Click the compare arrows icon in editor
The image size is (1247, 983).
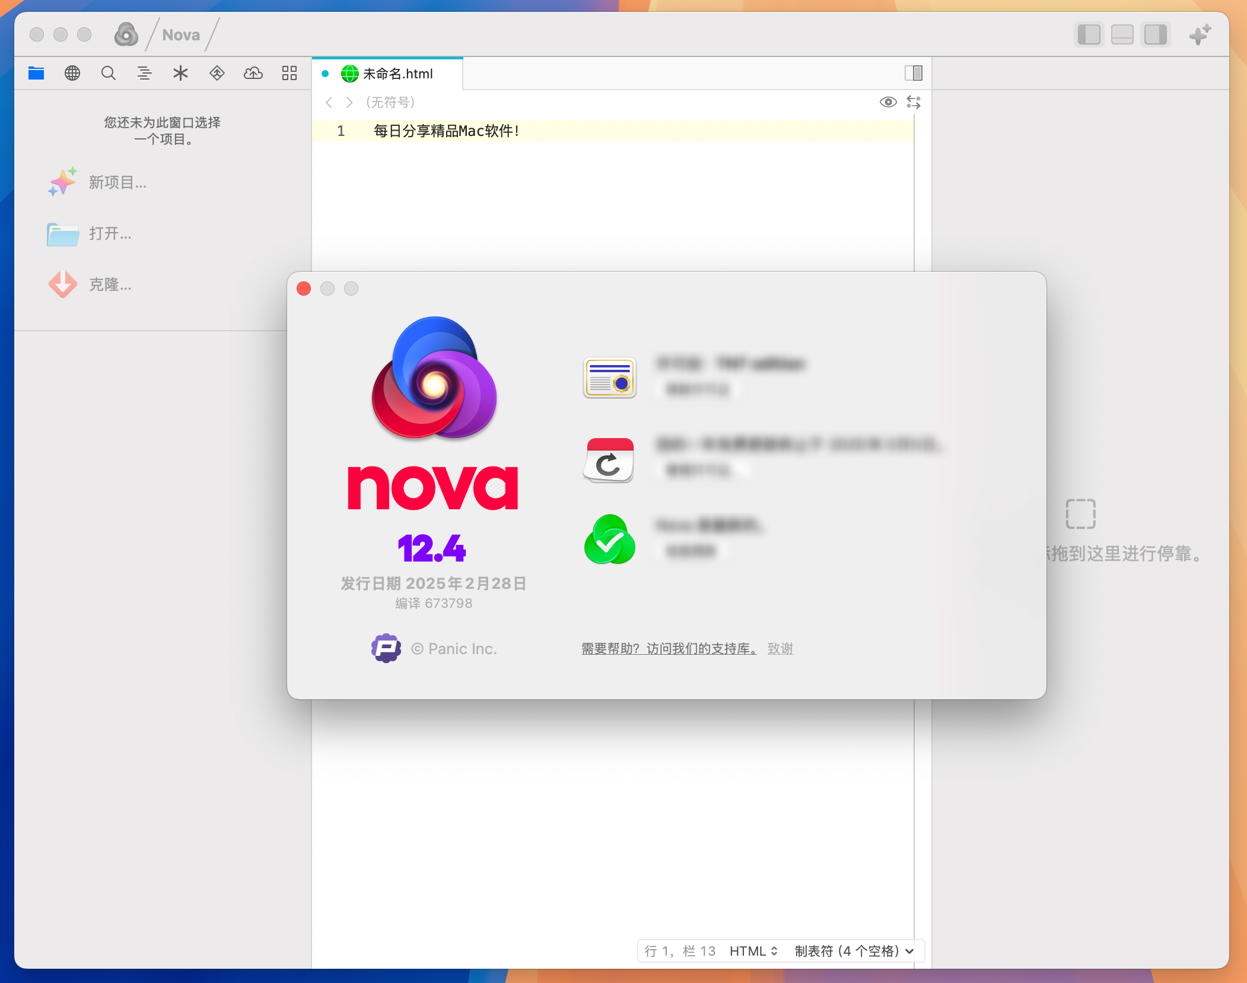914,102
